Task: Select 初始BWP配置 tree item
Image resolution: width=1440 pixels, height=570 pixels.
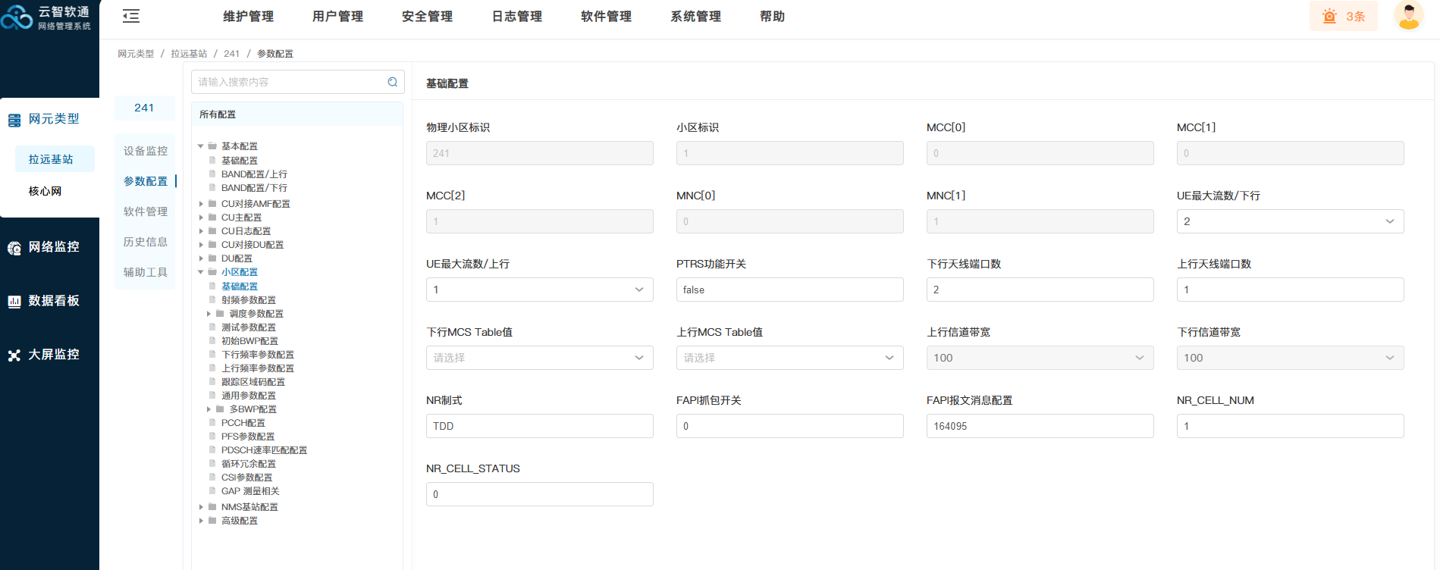Action: coord(249,341)
